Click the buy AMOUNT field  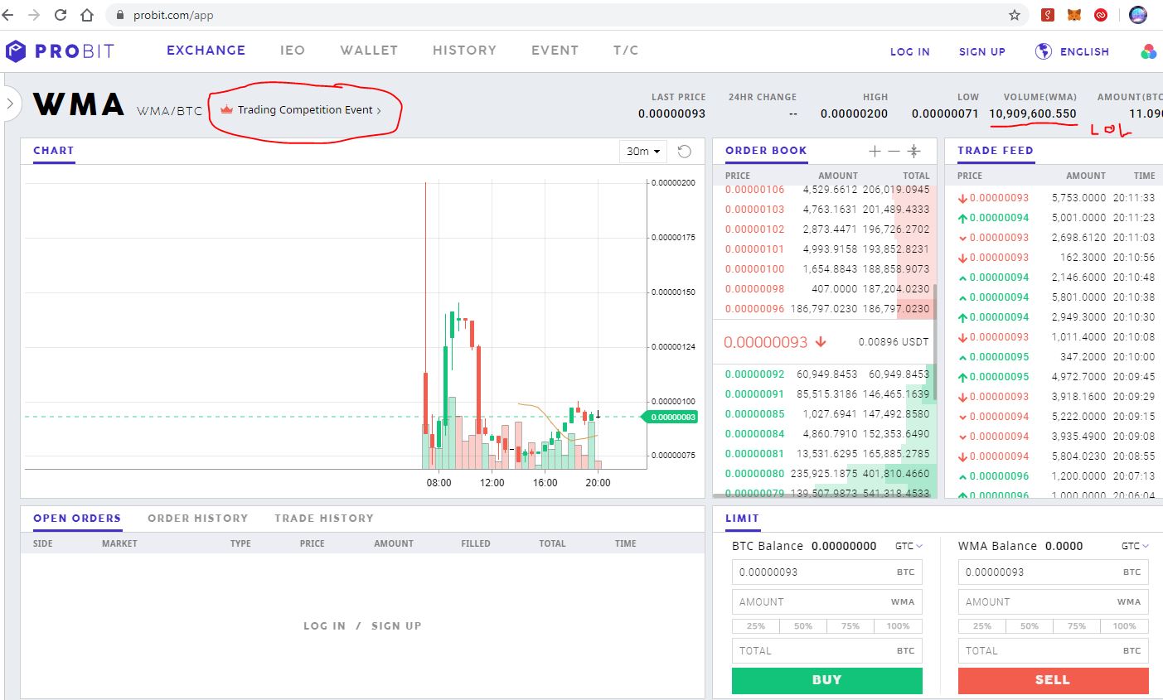tap(827, 602)
